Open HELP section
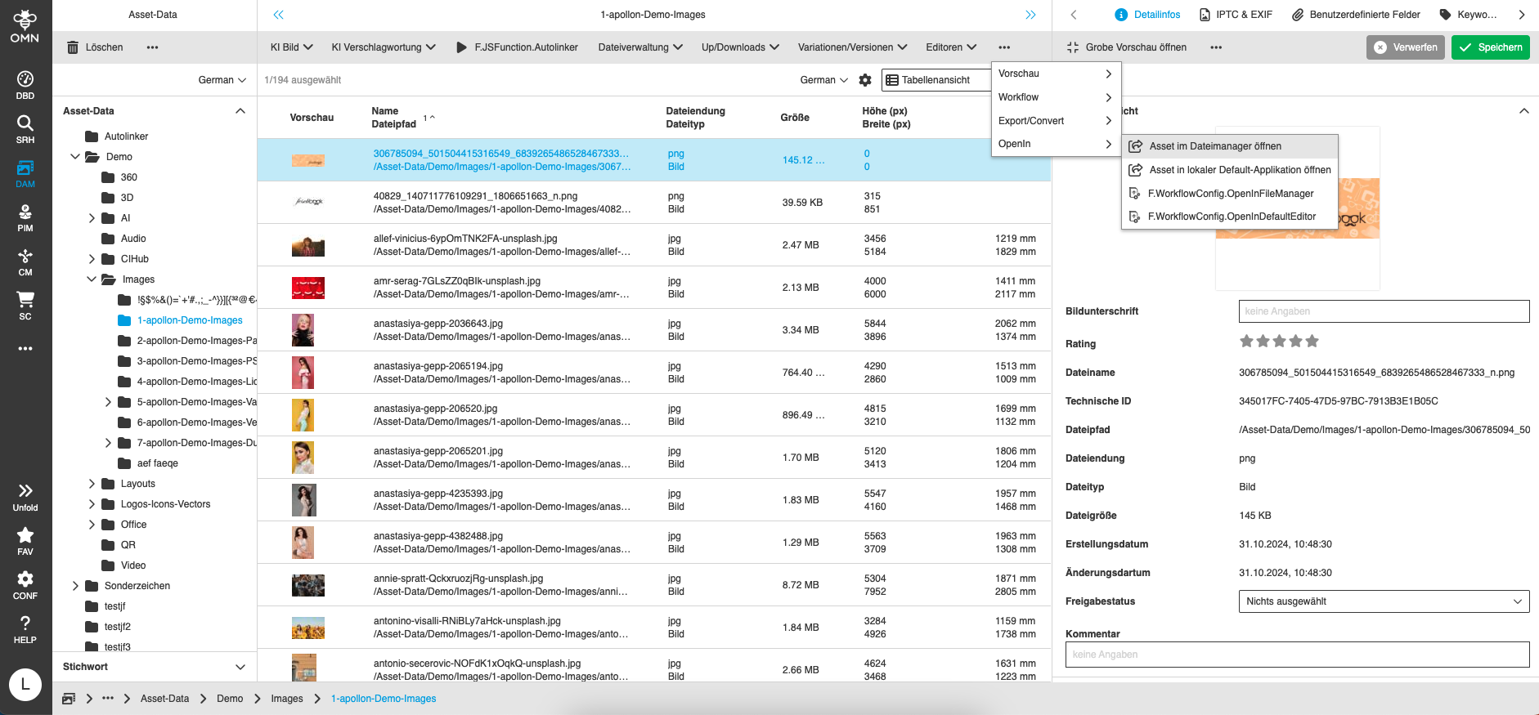 coord(25,629)
